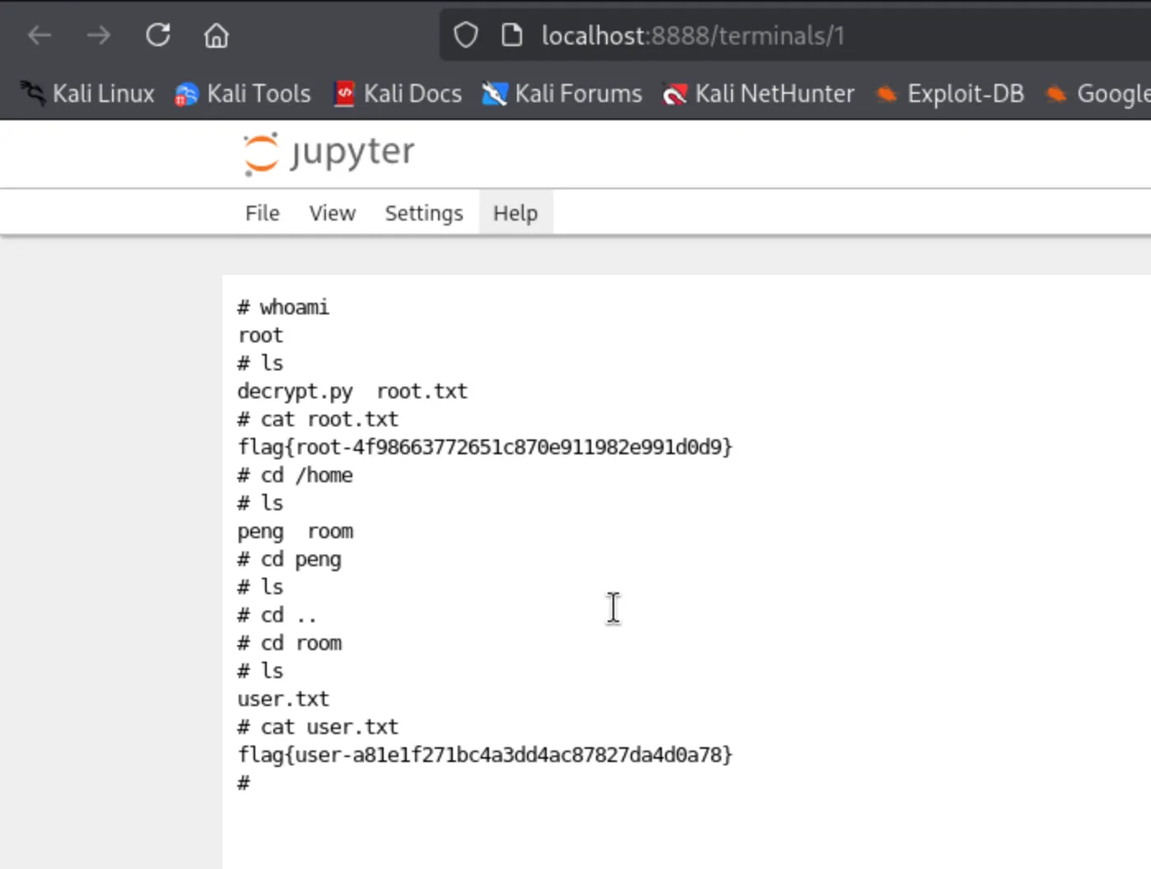Click the tracking protection shield icon

coord(466,35)
